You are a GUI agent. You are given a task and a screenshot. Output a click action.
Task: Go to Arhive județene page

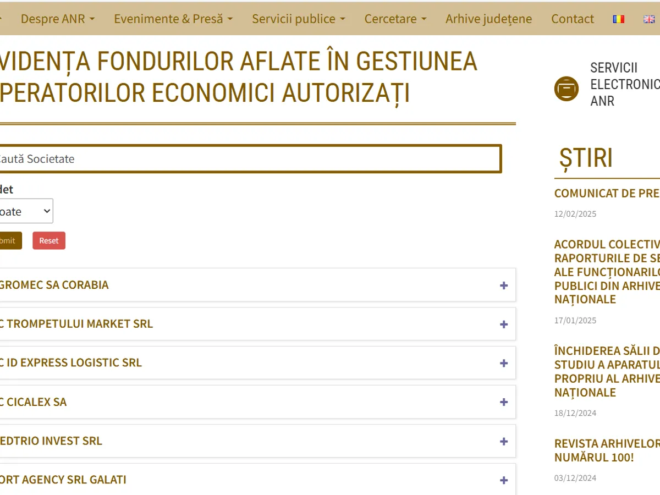pos(488,19)
